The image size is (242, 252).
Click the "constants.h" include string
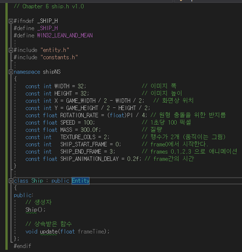click(59, 57)
